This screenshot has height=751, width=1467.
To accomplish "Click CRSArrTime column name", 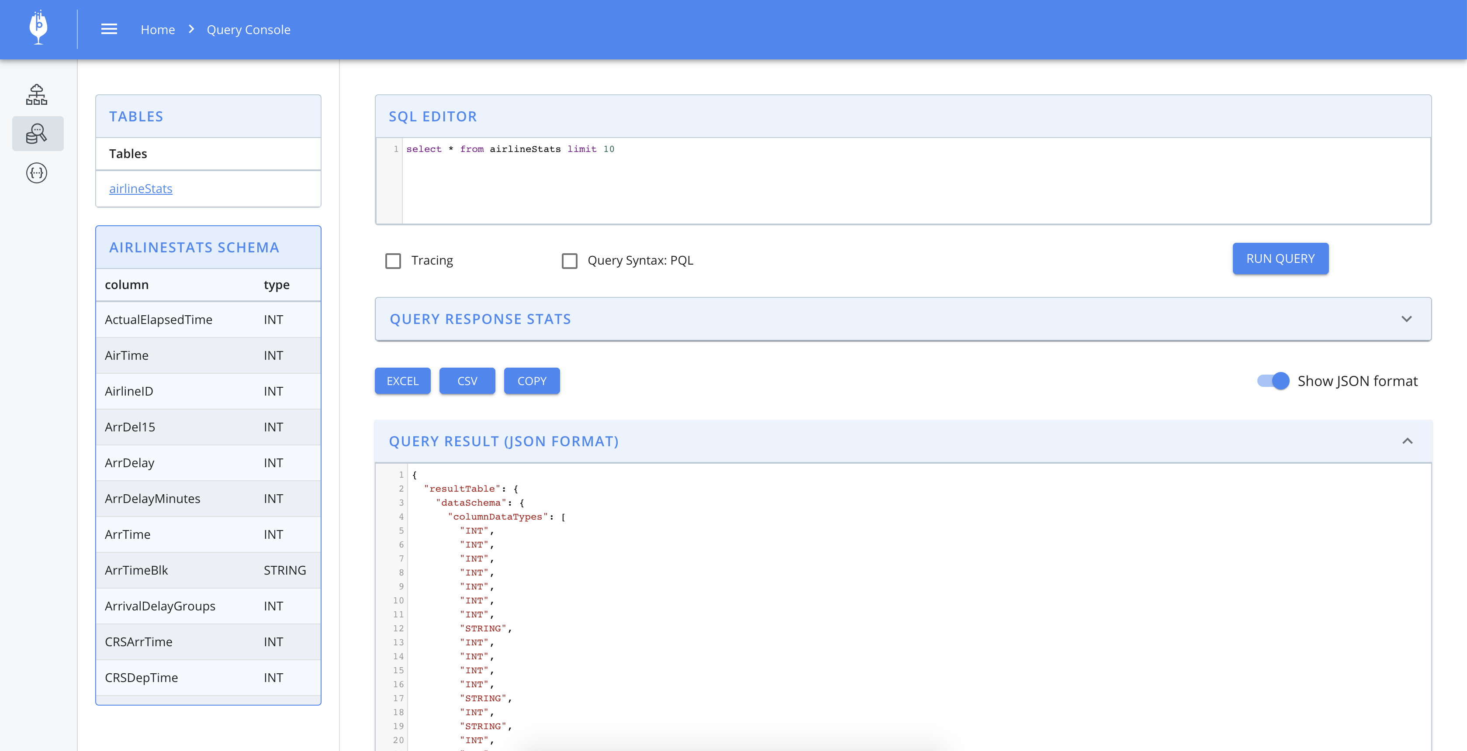I will (x=138, y=642).
